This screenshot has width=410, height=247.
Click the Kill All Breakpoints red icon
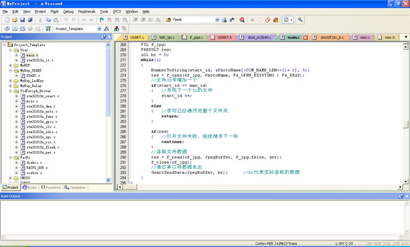pyautogui.click(x=275, y=20)
